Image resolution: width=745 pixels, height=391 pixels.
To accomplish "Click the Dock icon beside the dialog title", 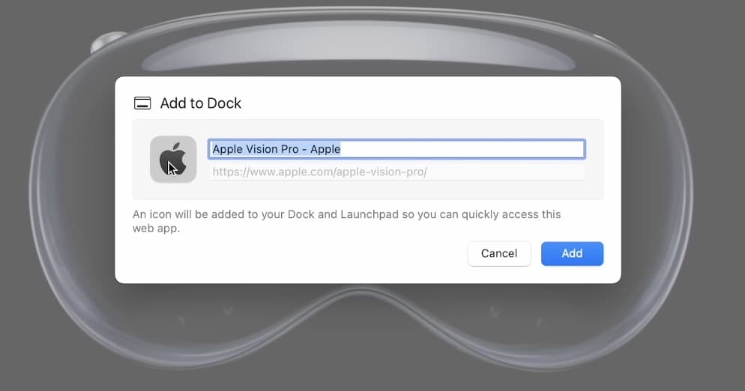I will 142,103.
